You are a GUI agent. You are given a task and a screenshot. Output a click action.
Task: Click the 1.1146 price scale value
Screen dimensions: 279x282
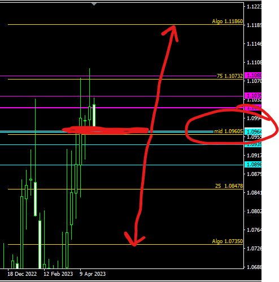click(x=254, y=44)
